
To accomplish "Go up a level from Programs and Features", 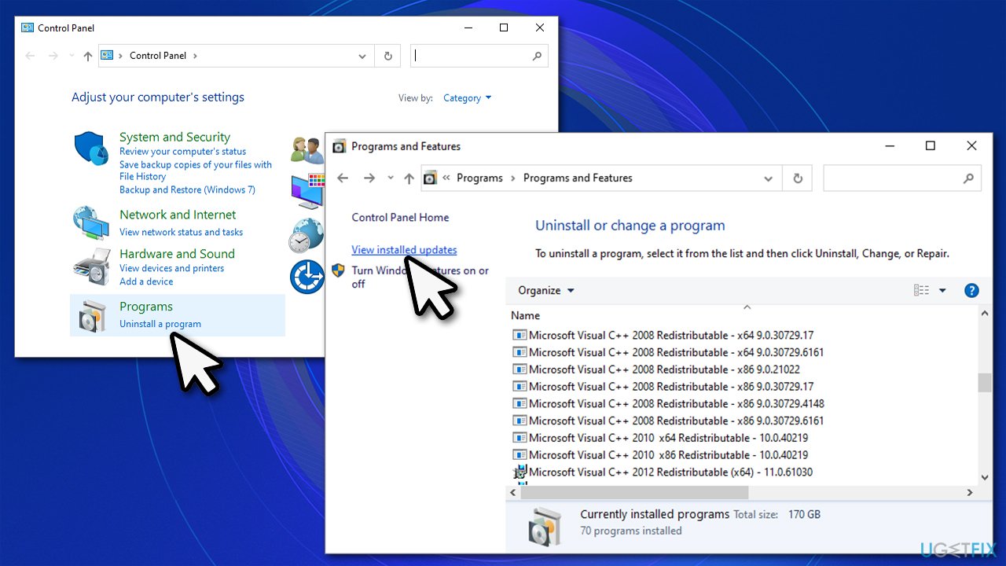I will point(409,178).
